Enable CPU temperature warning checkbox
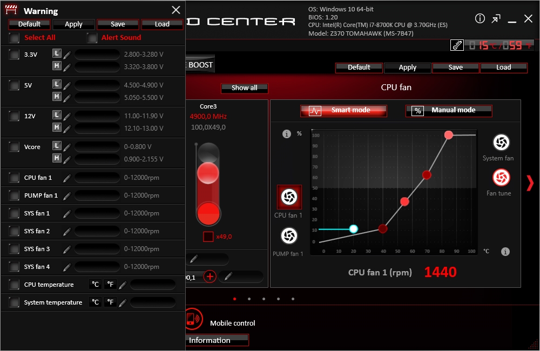 (x=14, y=285)
